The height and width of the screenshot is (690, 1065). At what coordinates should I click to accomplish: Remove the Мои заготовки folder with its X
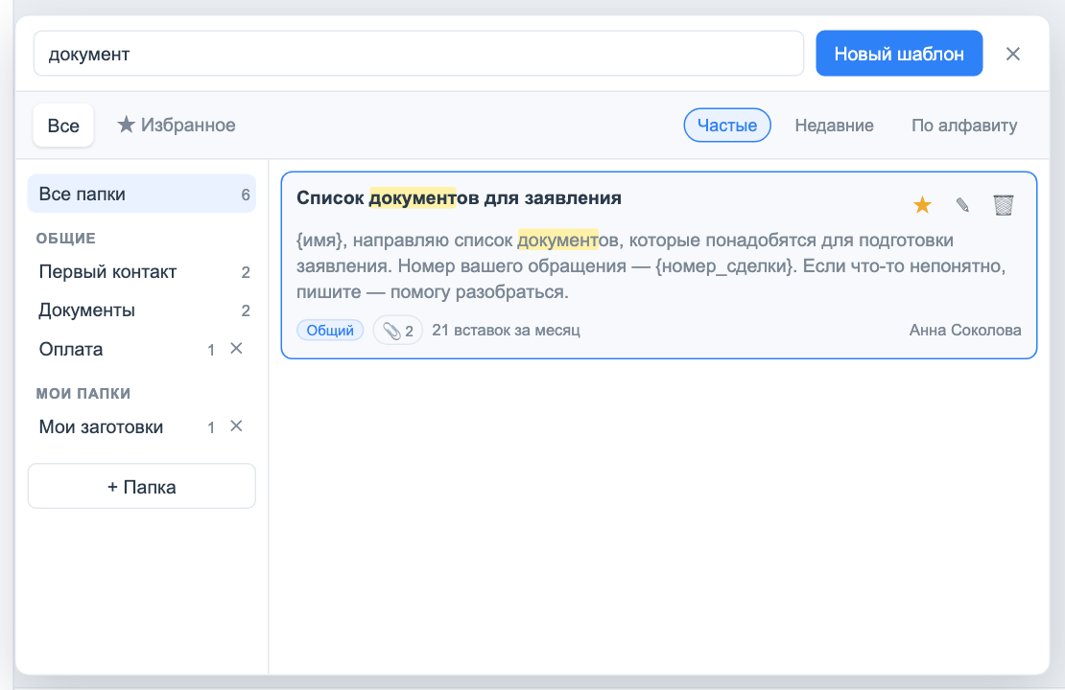point(236,426)
